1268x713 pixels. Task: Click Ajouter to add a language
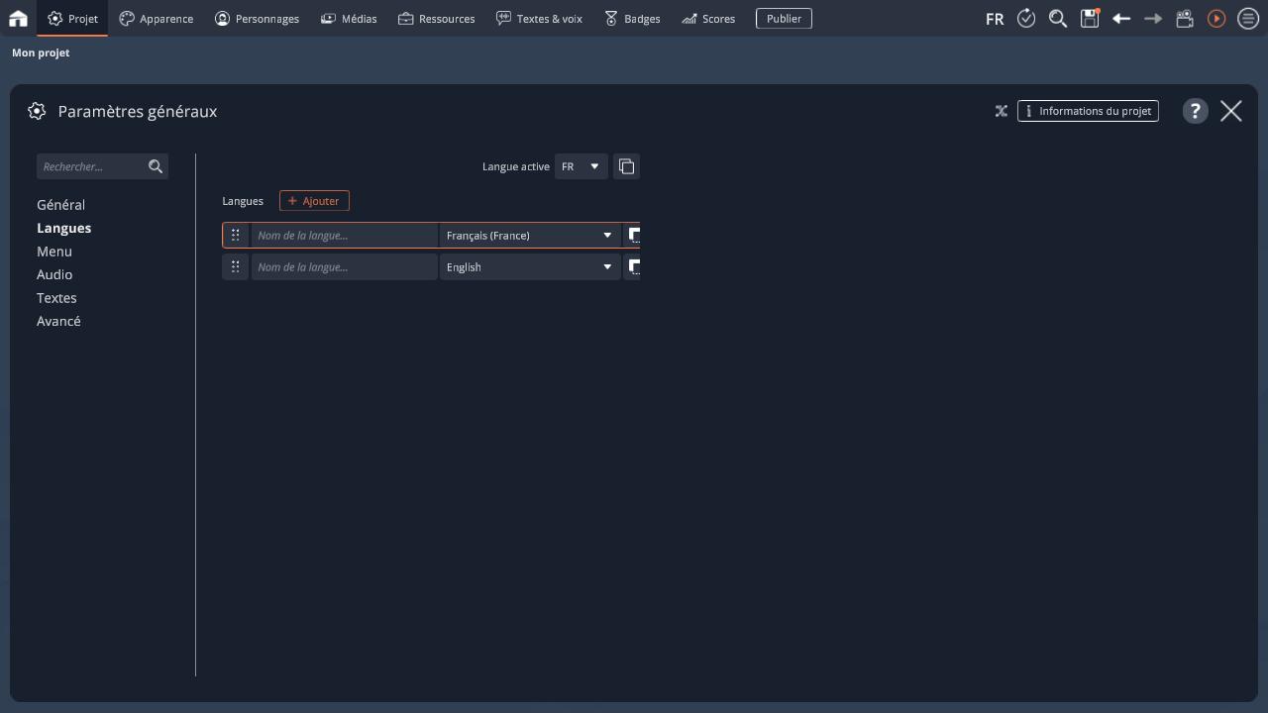pos(314,201)
